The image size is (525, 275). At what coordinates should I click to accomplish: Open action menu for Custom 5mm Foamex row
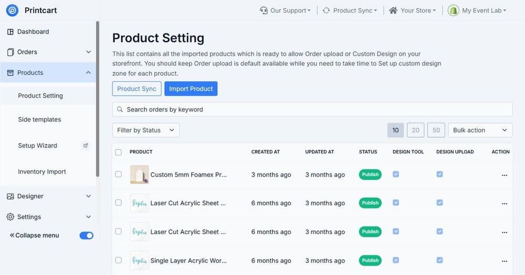[505, 175]
